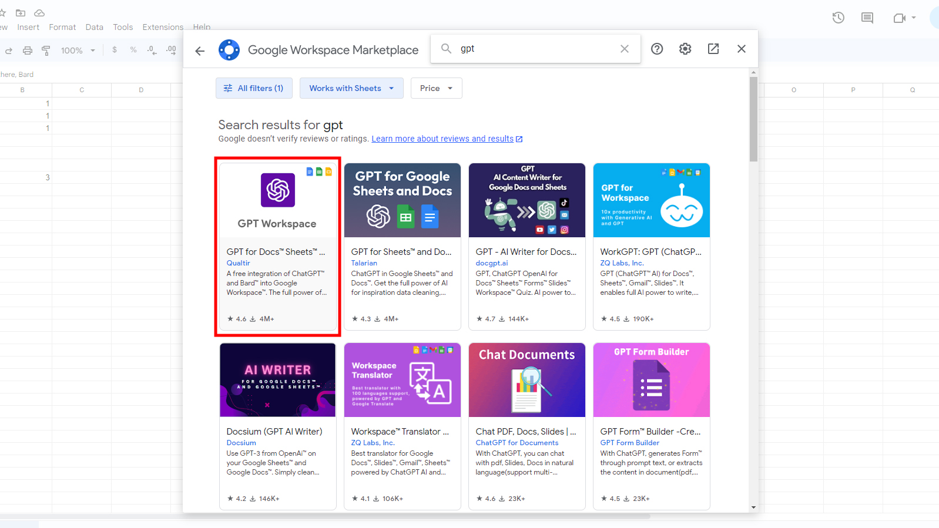
Task: Open the 100% zoom dropdown
Action: click(x=78, y=51)
